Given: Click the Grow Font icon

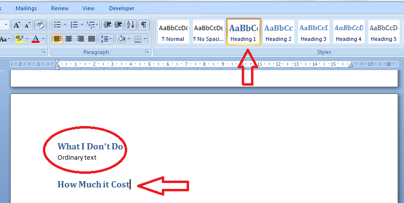Looking at the screenshot, I should click(x=17, y=25).
